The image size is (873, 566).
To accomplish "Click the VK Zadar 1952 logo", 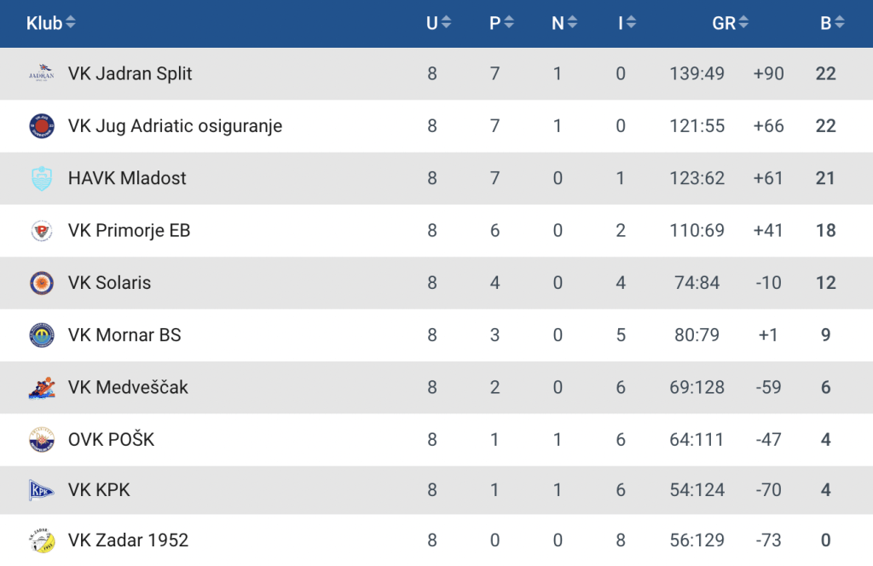I will (41, 540).
